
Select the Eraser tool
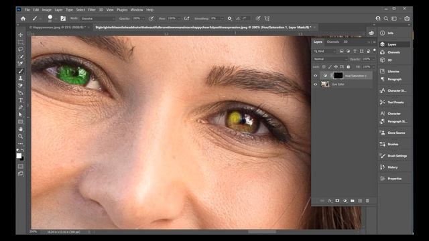pyautogui.click(x=21, y=86)
